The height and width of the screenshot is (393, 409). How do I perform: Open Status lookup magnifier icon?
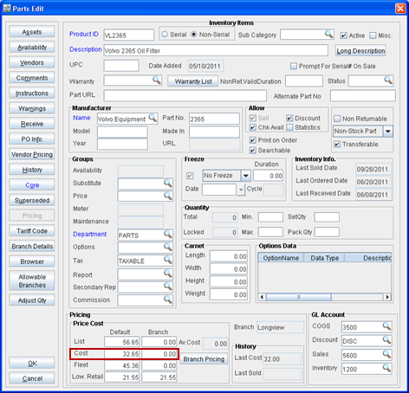388,80
